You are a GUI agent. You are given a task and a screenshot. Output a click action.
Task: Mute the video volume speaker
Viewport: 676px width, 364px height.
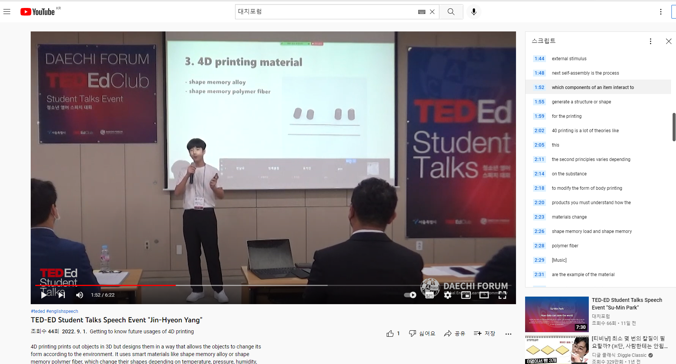point(80,295)
